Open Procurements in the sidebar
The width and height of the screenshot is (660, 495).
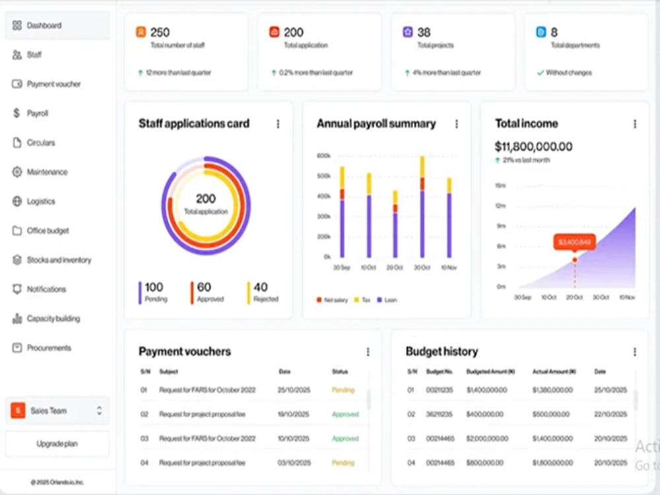(57, 348)
